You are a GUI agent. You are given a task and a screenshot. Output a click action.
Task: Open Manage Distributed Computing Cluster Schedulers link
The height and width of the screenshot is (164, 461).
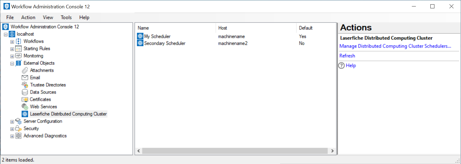tap(395, 46)
